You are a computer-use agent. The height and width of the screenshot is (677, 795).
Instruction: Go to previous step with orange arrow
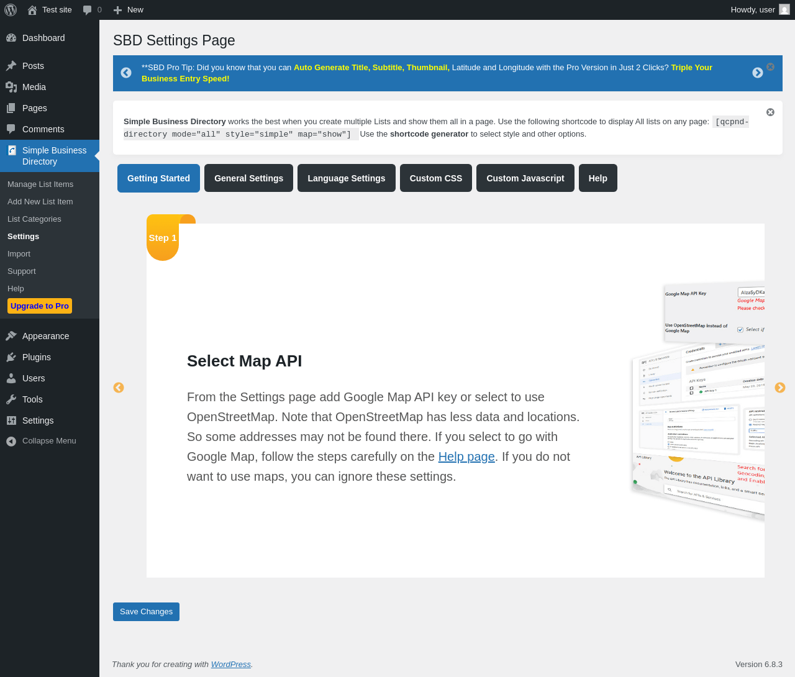tap(119, 388)
